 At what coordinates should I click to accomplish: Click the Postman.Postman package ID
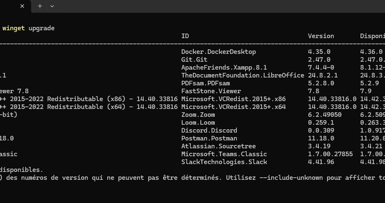[209, 138]
